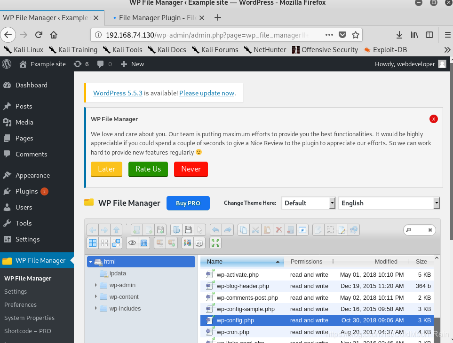Show more bookmarks with the chevron

(x=447, y=50)
